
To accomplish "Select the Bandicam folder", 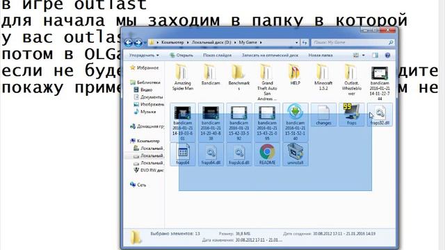I will (211, 75).
